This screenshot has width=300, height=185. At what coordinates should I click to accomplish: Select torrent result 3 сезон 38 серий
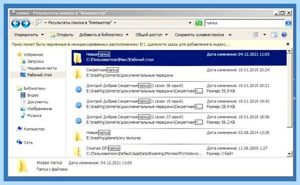pyautogui.click(x=179, y=89)
